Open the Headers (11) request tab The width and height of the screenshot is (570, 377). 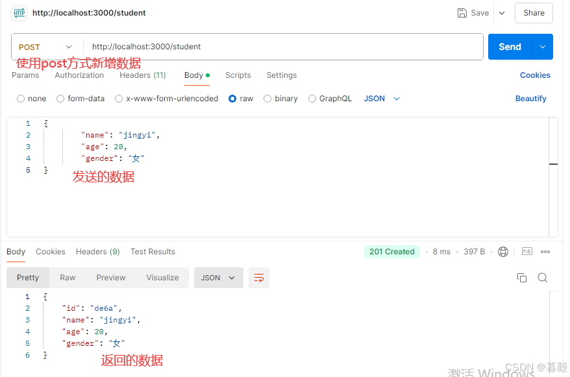[143, 75]
